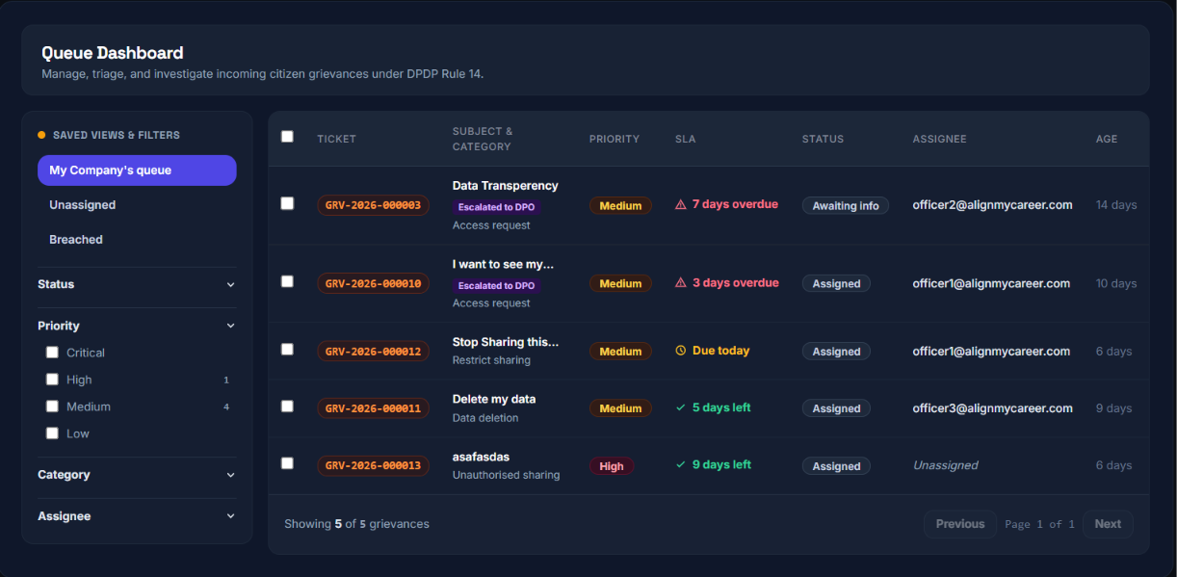Expand the Status filter section
The image size is (1177, 577).
tap(137, 284)
